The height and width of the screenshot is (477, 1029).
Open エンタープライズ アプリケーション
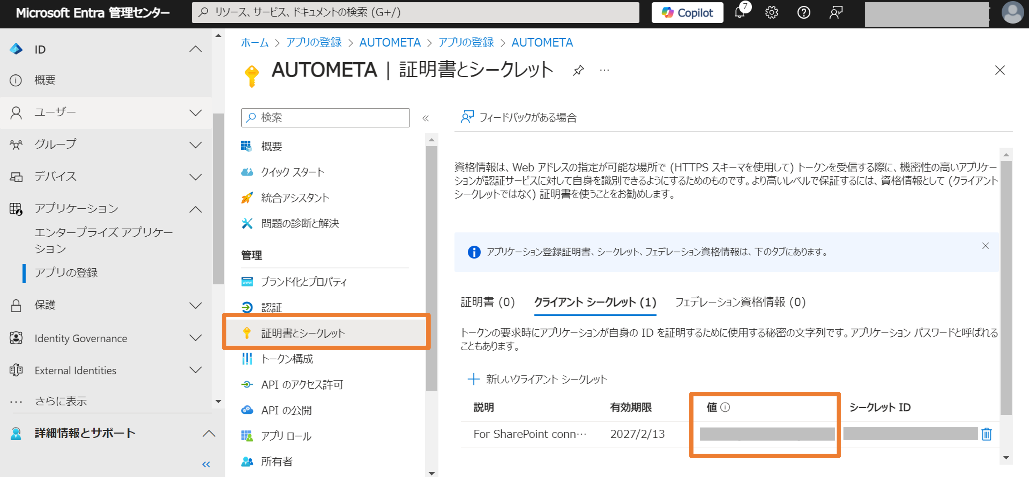coord(104,240)
